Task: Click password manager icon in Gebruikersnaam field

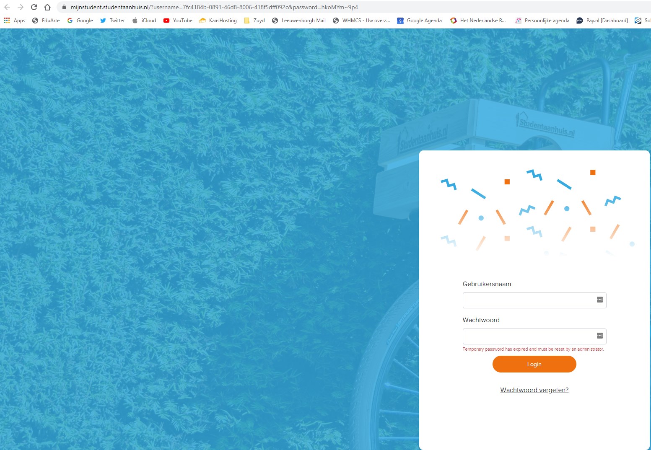Action: point(599,300)
